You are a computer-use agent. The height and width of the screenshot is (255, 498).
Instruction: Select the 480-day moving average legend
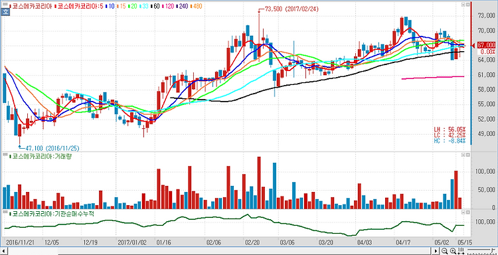[x=196, y=6]
